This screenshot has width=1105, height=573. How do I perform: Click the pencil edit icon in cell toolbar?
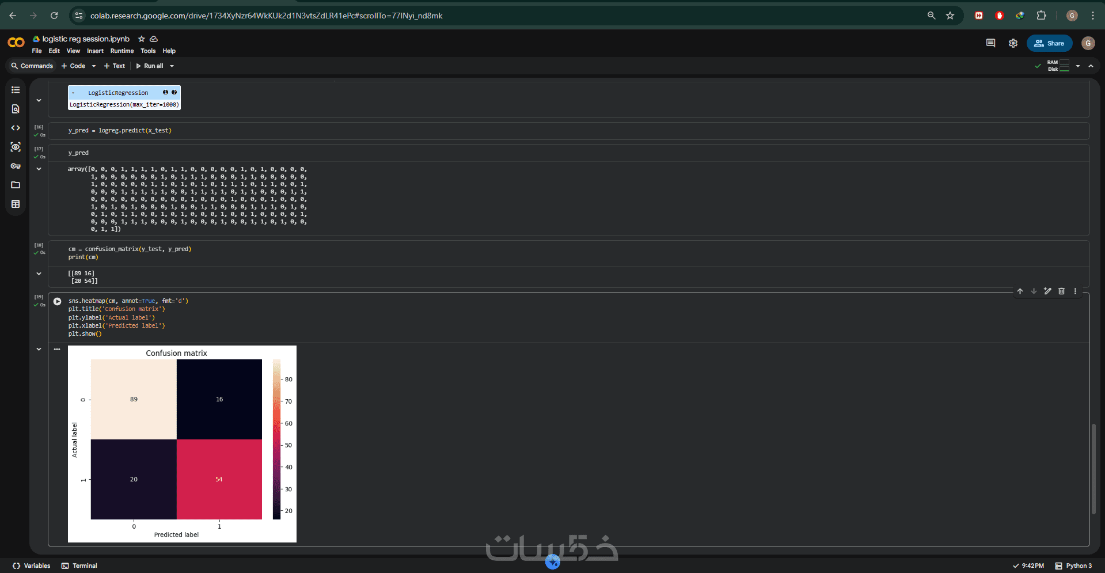1047,291
